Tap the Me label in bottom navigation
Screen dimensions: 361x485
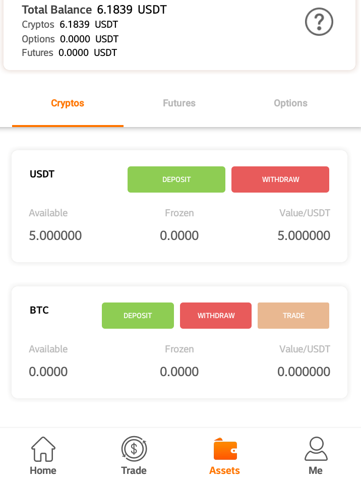coord(316,470)
